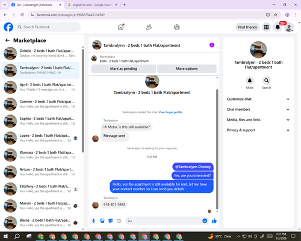Click the browser reload icon
This screenshot has height=241, width=301.
[22, 15]
